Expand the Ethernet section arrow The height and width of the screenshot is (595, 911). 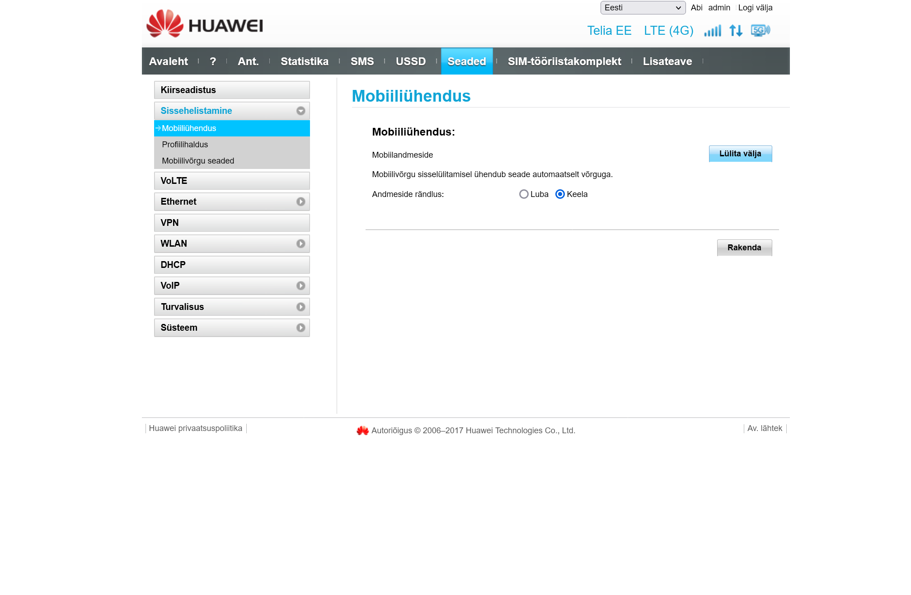[301, 202]
